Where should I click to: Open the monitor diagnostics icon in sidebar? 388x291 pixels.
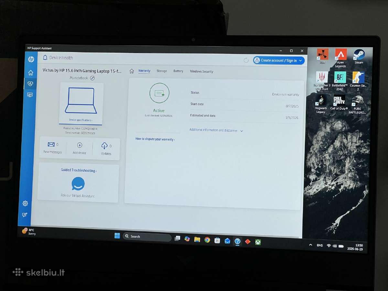coord(30,95)
